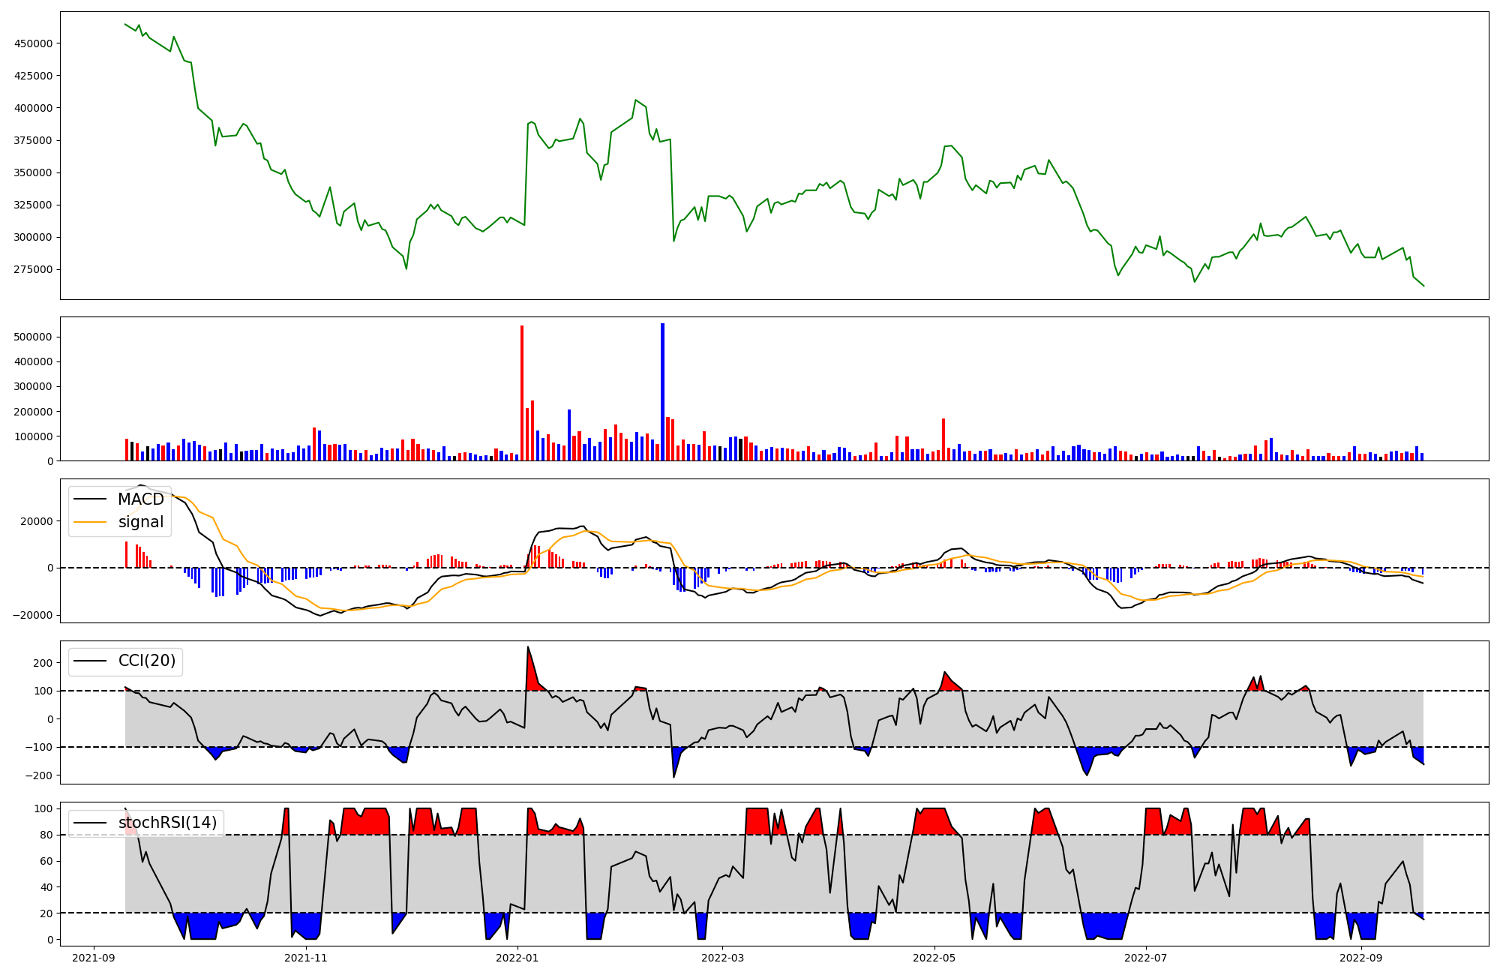Click the -200 CCI axis tick label
Screen dimensions: 1500x975
pos(39,775)
